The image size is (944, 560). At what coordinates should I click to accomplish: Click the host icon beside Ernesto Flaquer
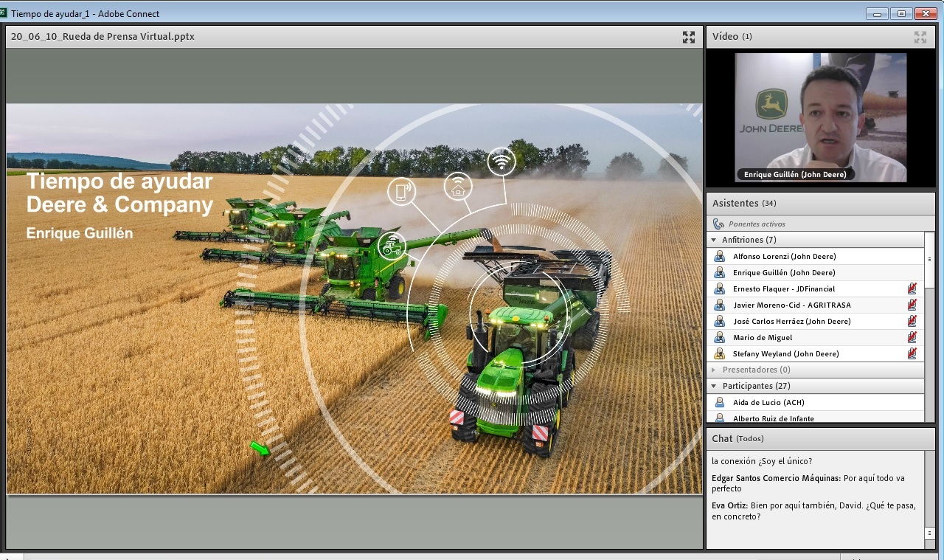pyautogui.click(x=719, y=289)
